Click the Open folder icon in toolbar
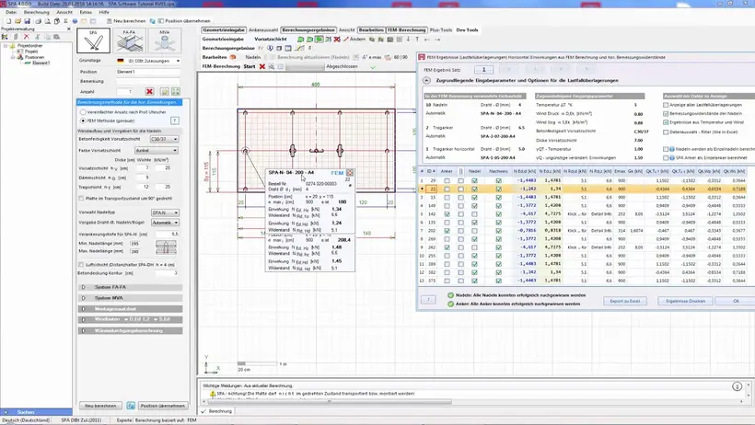Viewport: 755px width, 425px height. (17, 21)
